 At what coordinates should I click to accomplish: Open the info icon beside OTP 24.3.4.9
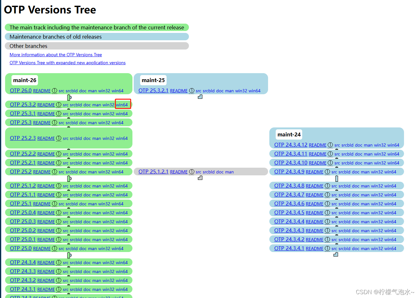[x=327, y=172]
